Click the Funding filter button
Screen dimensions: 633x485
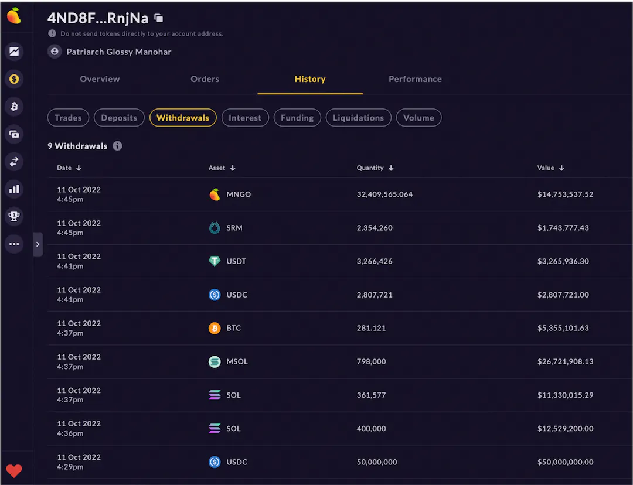(297, 118)
